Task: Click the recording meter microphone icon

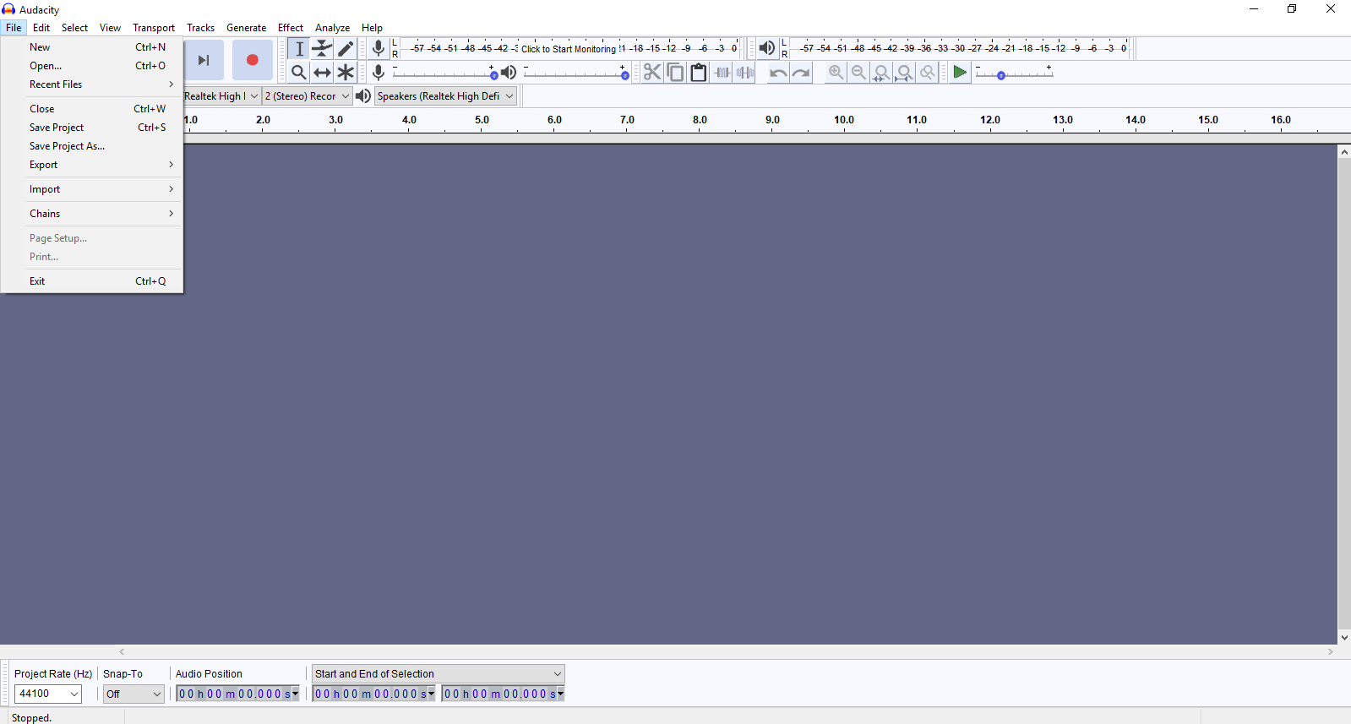Action: point(379,48)
